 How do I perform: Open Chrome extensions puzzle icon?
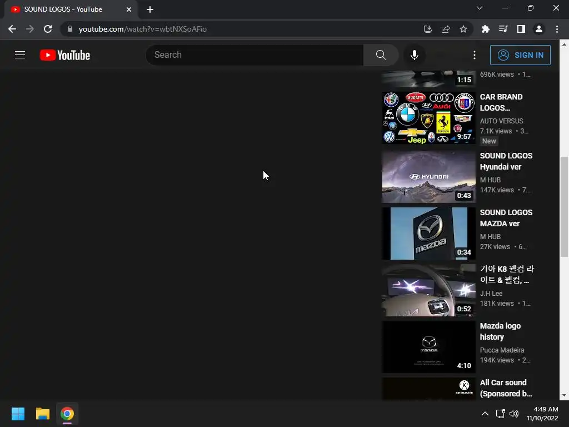486,29
